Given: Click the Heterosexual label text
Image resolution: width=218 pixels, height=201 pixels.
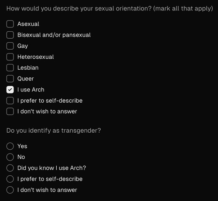Looking at the screenshot, I should pyautogui.click(x=36, y=57).
